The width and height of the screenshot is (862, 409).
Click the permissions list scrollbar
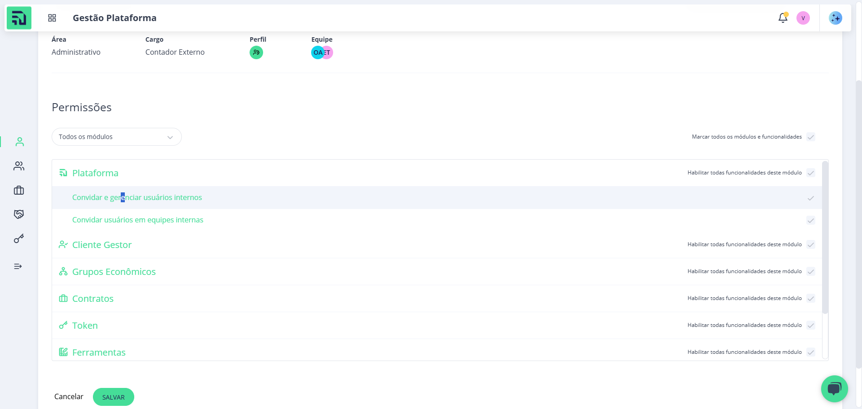point(825,238)
